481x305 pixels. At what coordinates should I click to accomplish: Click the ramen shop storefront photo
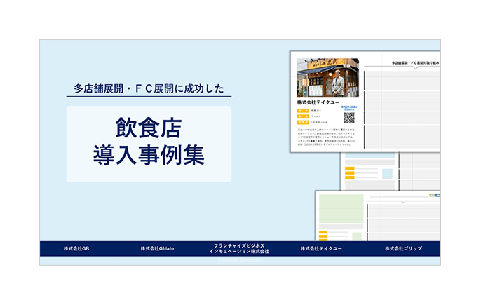pyautogui.click(x=327, y=78)
